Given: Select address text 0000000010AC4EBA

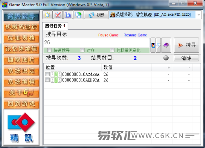Looking at the screenshot, I should click(81, 74).
